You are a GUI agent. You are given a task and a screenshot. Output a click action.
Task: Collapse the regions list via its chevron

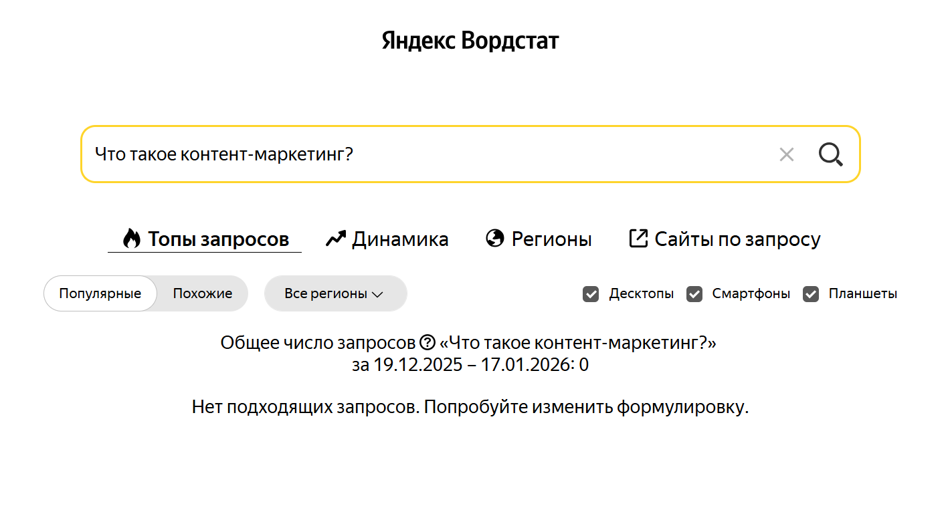tap(377, 293)
